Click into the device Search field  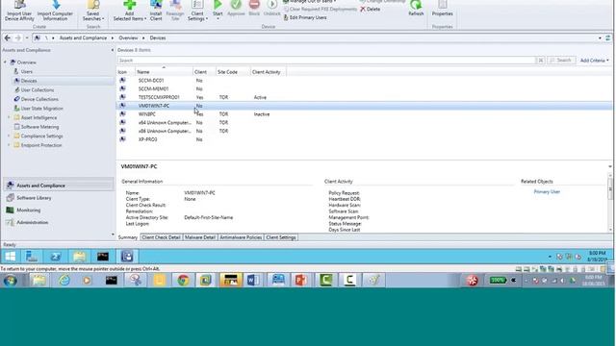tap(326, 61)
